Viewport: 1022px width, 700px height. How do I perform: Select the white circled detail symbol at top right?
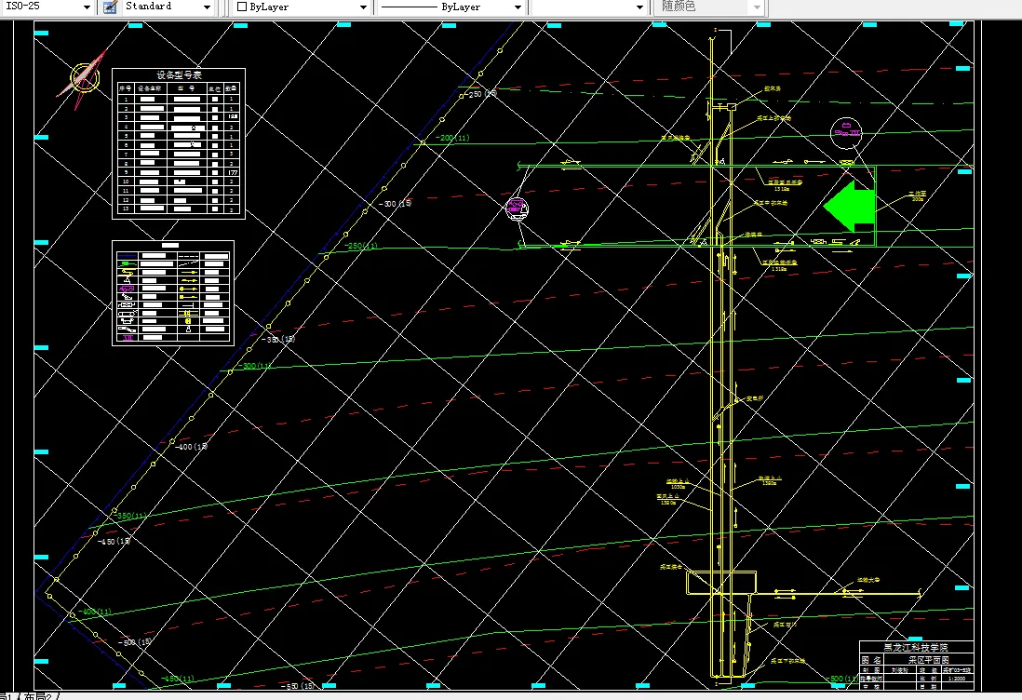(x=846, y=133)
